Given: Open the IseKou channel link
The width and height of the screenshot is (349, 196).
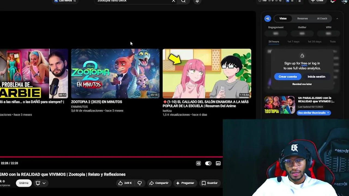Looking at the screenshot, I should [167, 111].
